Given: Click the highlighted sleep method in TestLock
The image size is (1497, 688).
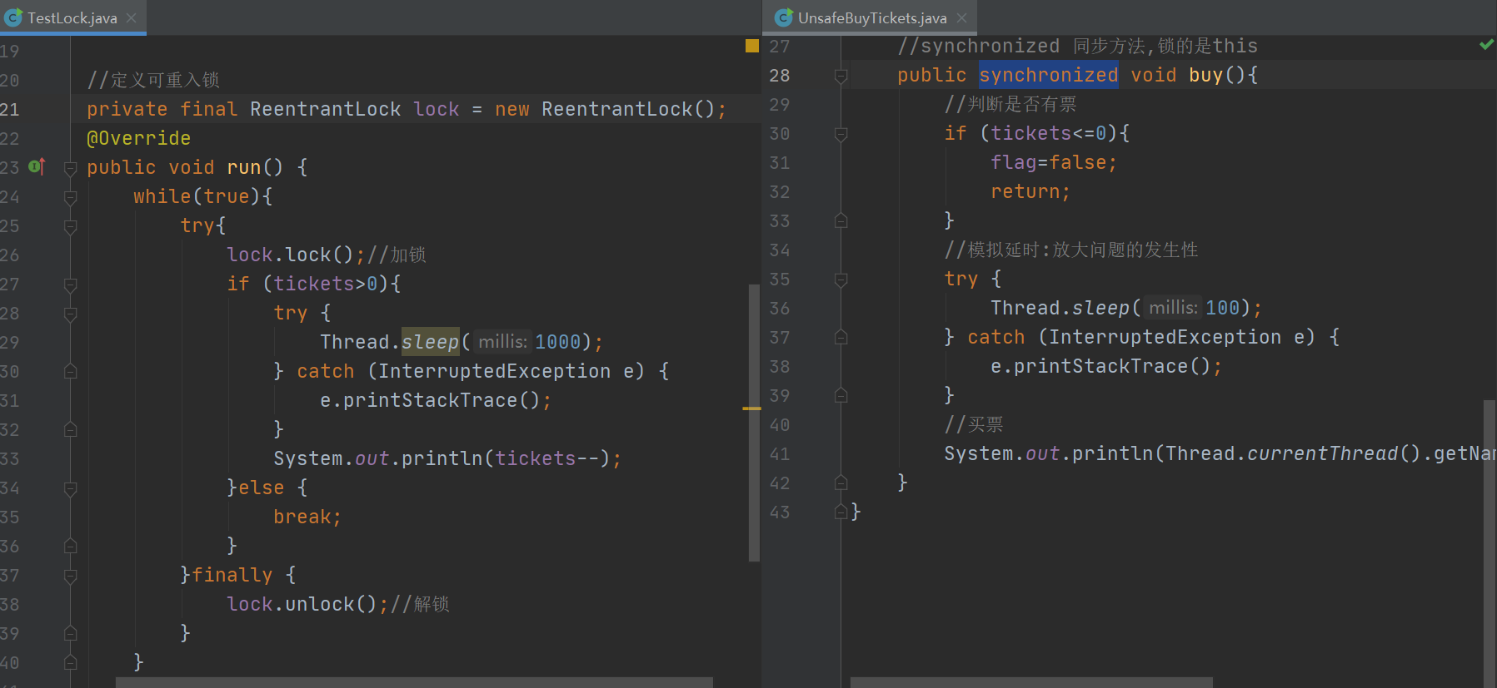Looking at the screenshot, I should [430, 342].
